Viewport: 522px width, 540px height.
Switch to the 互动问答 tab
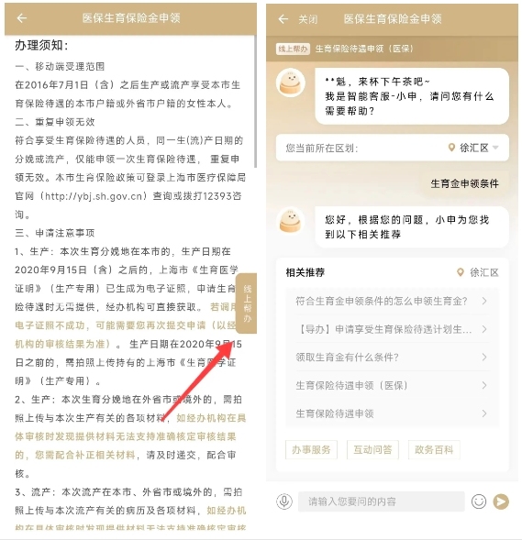click(x=372, y=449)
